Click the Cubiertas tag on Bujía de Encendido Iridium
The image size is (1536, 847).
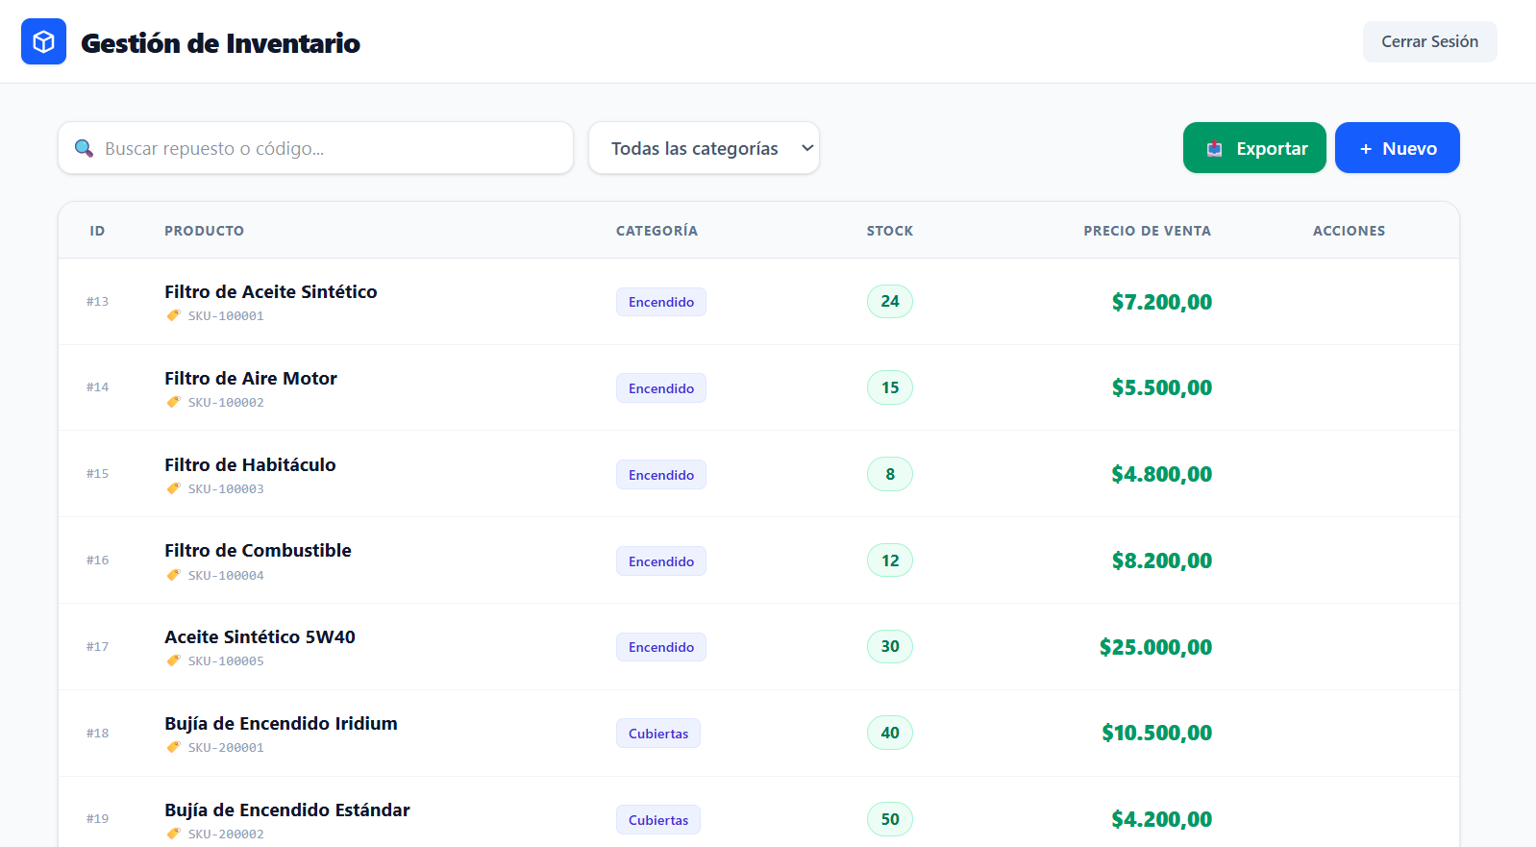657,734
